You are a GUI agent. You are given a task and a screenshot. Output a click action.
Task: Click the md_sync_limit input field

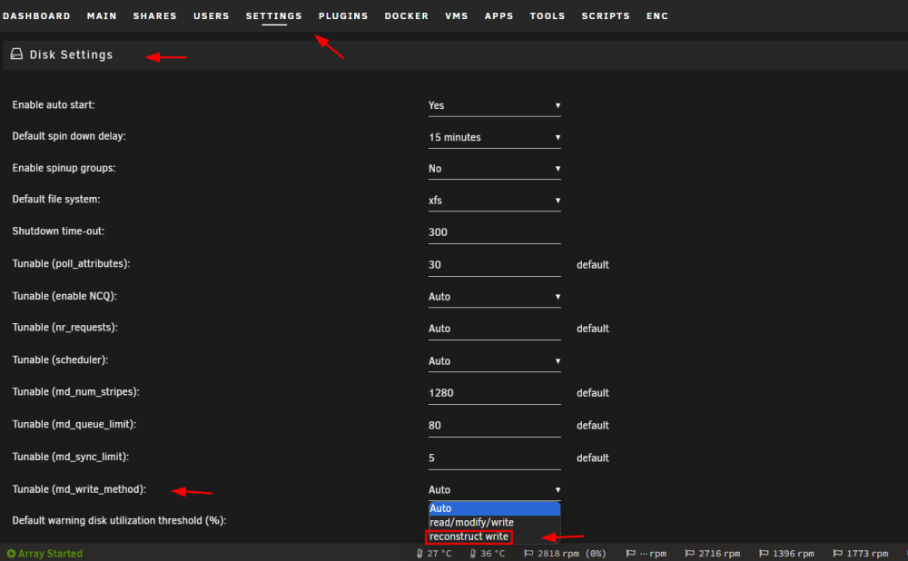pos(494,458)
